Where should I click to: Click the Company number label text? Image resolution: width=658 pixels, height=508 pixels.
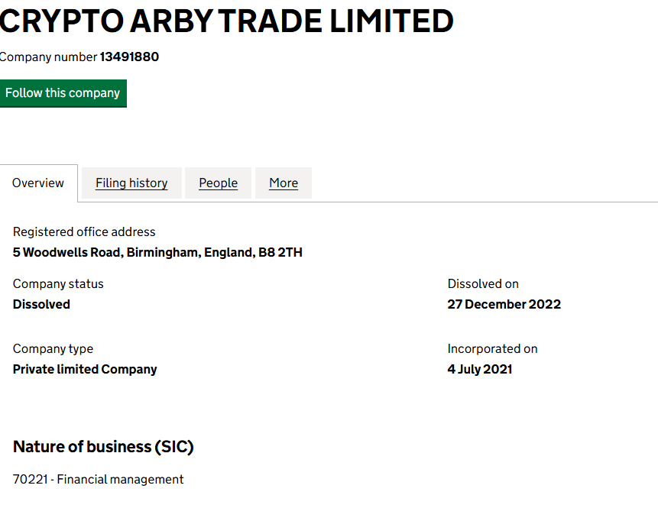point(48,57)
